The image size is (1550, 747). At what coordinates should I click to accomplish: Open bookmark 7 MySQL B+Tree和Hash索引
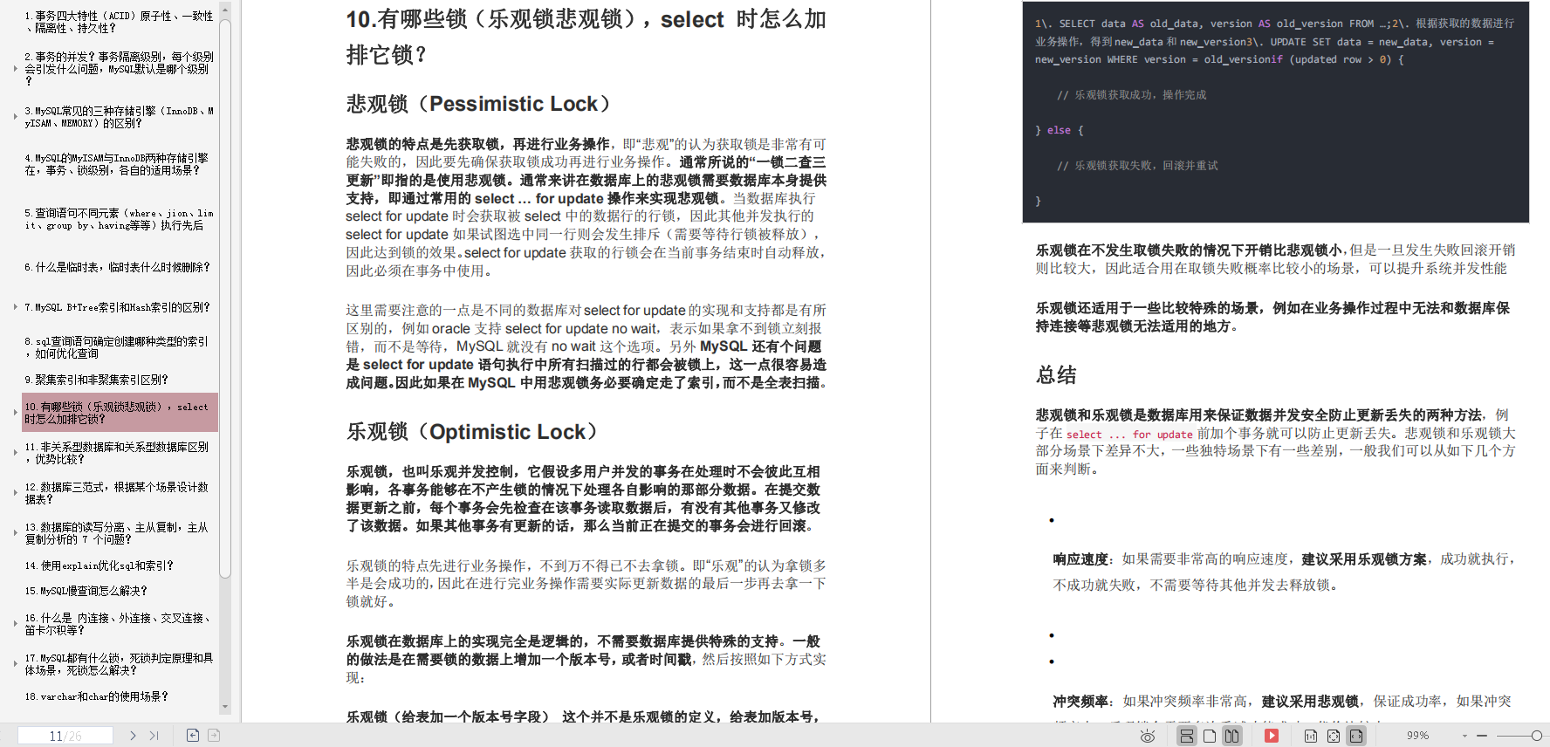pyautogui.click(x=117, y=307)
